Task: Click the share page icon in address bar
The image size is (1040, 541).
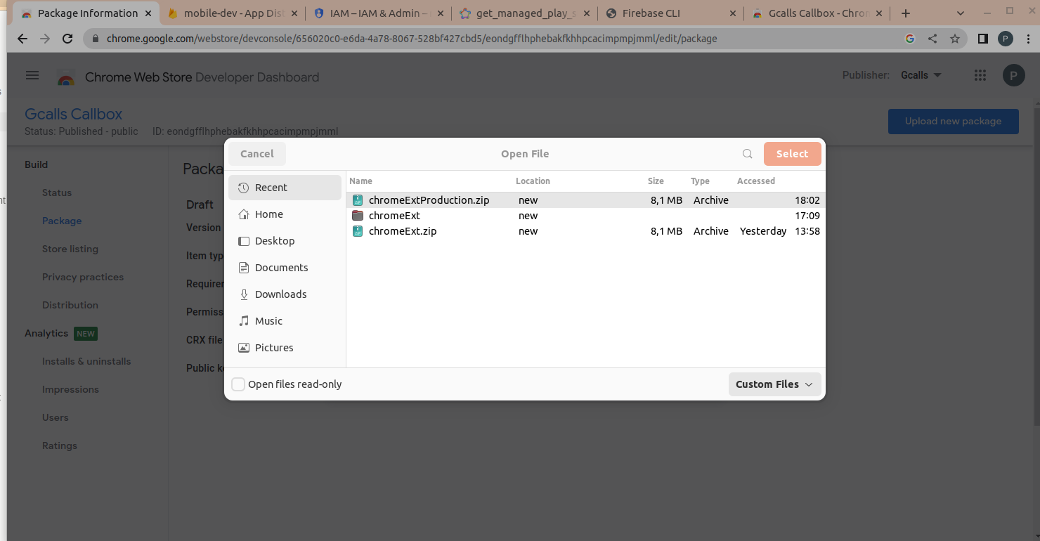Action: point(932,39)
